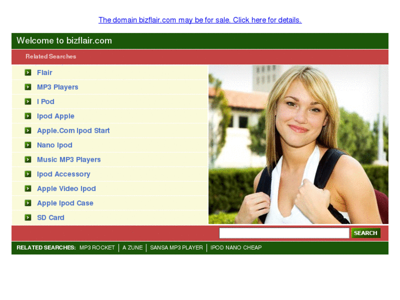The width and height of the screenshot is (400, 300).
Task: Click the photo of the student with backpack
Action: [298, 145]
